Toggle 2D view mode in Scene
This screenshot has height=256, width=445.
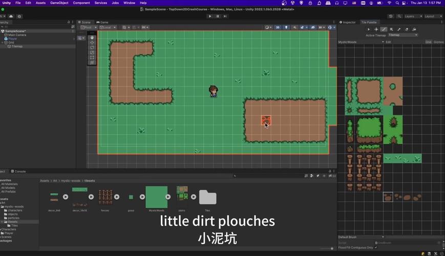pyautogui.click(x=278, y=27)
